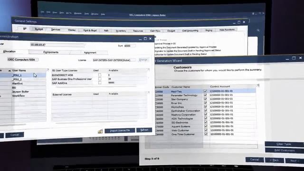Select the Aquent Systems customer row
304x171 pixels.
point(206,126)
